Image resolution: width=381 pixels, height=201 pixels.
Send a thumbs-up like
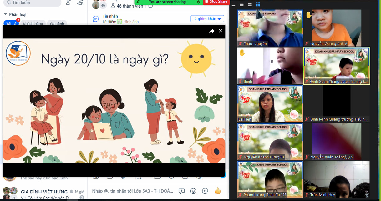(x=217, y=191)
